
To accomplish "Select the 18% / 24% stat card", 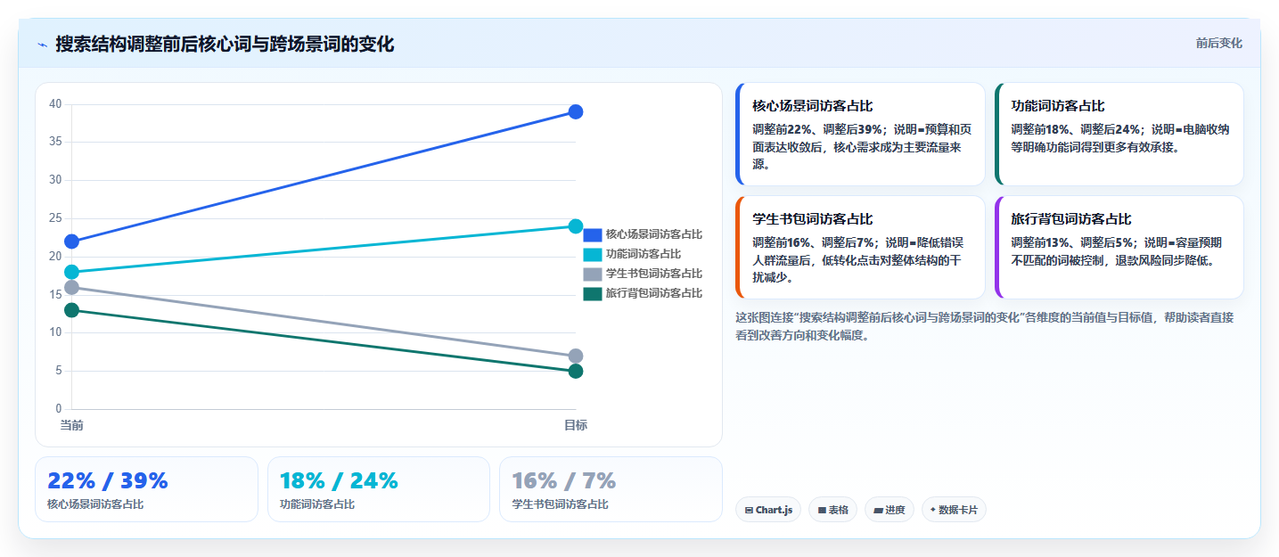I will (x=379, y=489).
